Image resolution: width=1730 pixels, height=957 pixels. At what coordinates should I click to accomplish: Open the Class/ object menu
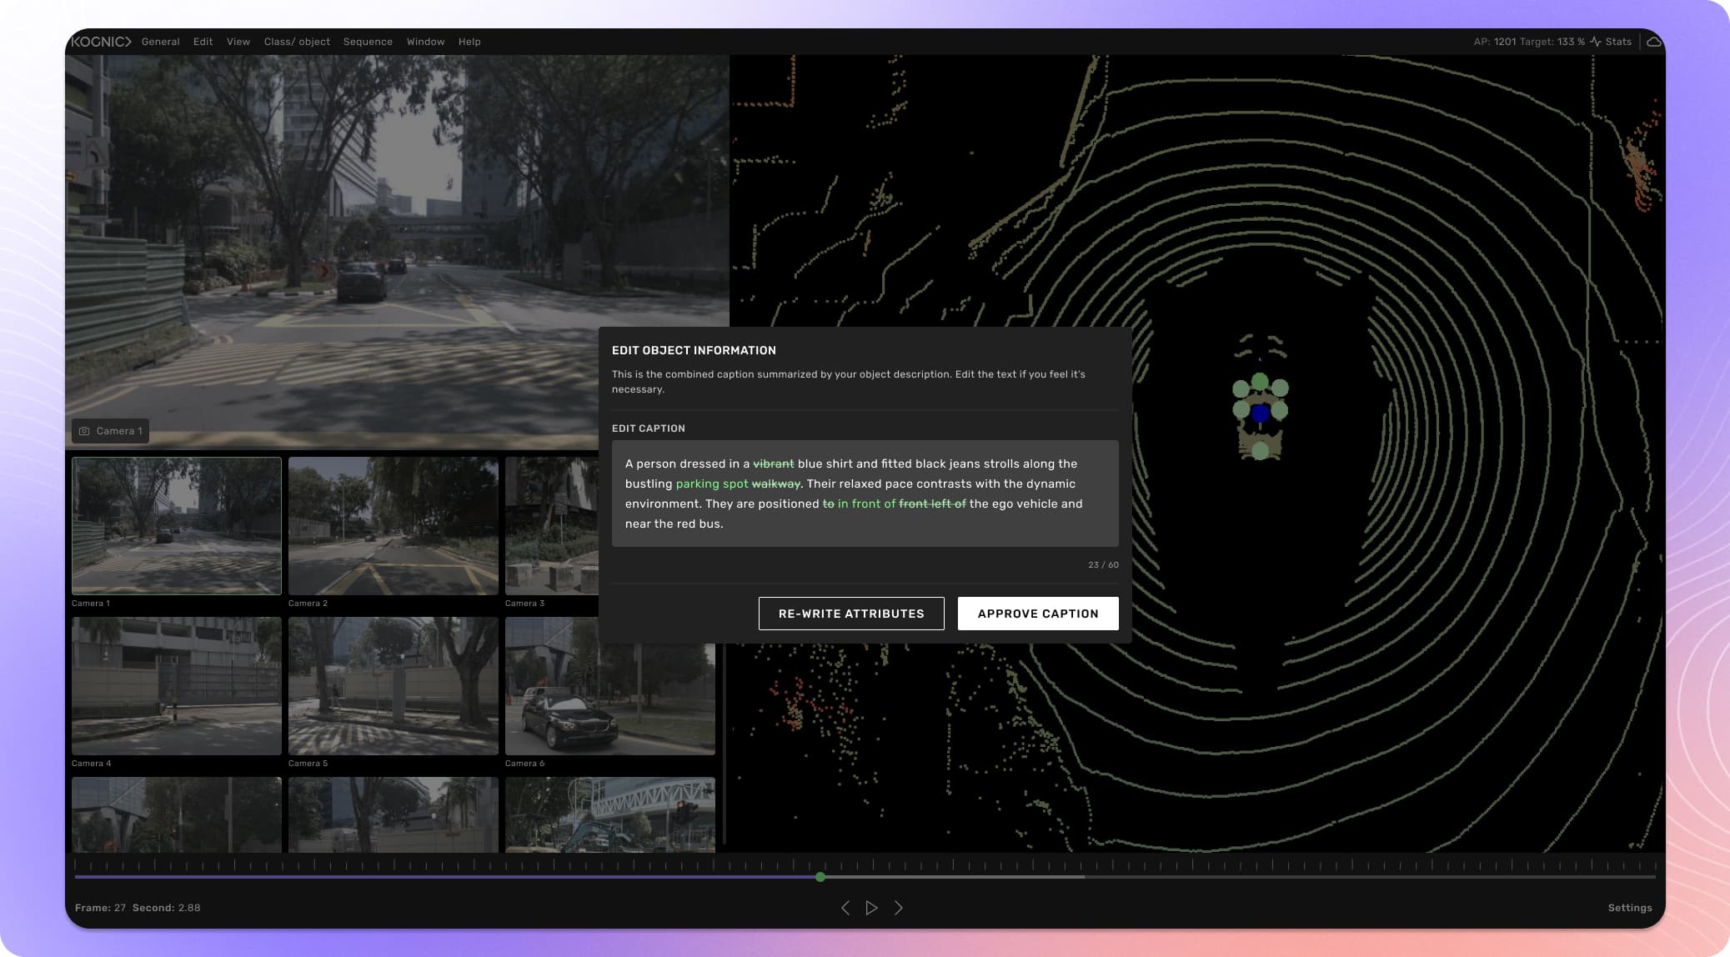pos(297,42)
